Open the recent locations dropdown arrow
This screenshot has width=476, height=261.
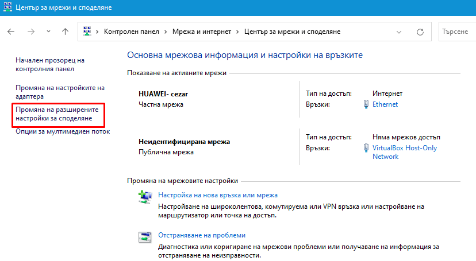coord(48,32)
